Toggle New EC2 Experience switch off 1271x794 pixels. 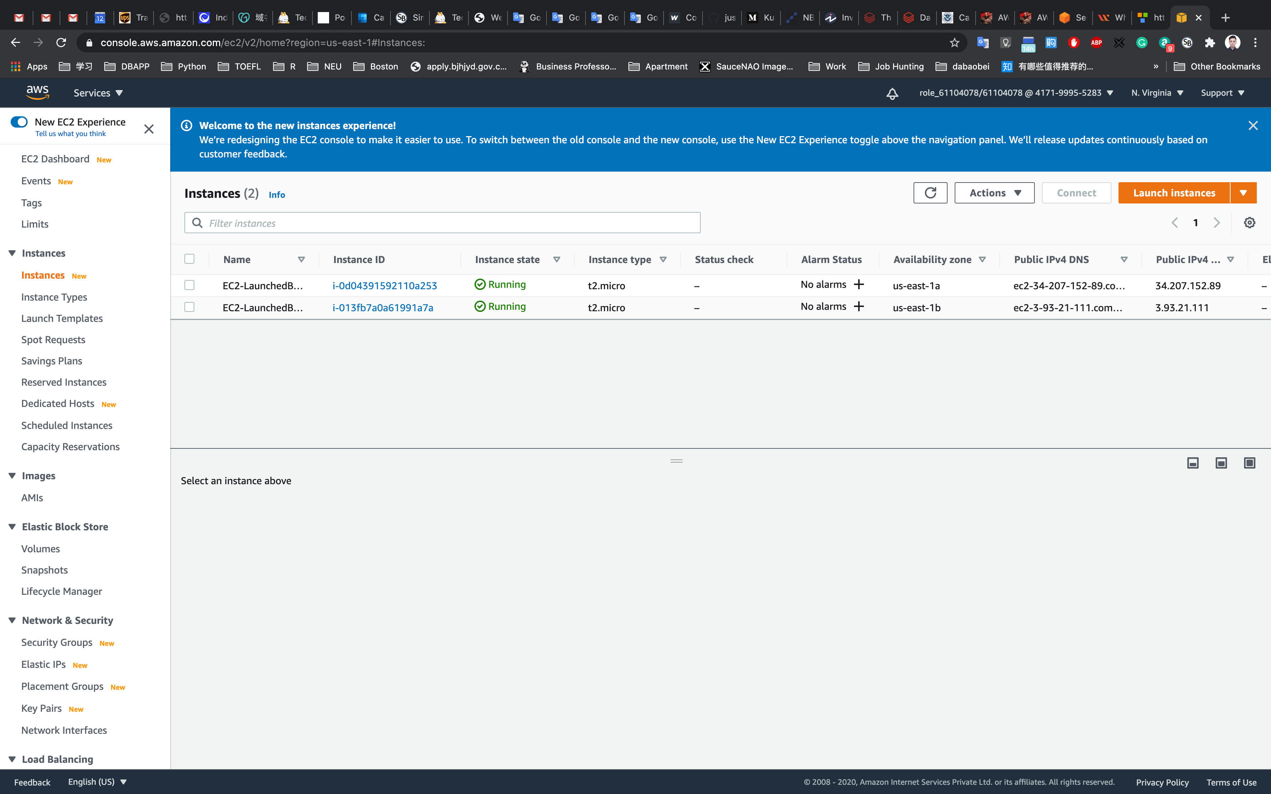tap(19, 122)
